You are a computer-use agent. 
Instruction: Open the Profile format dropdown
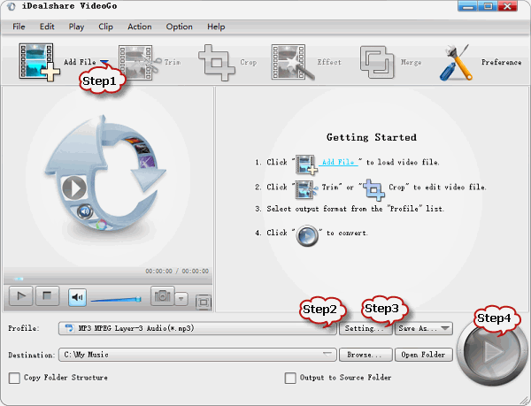197,328
